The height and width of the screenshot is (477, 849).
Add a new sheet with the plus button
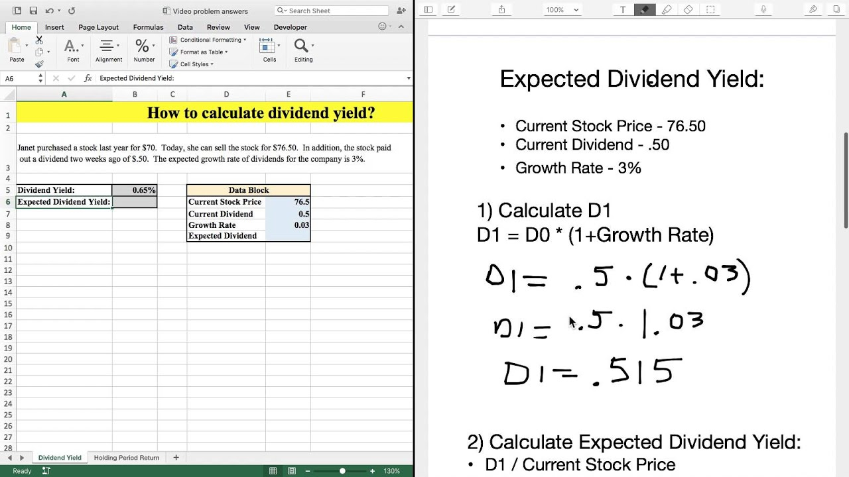point(176,458)
